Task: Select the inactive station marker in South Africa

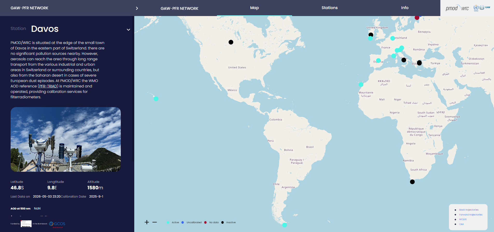Action: [x=412, y=182]
